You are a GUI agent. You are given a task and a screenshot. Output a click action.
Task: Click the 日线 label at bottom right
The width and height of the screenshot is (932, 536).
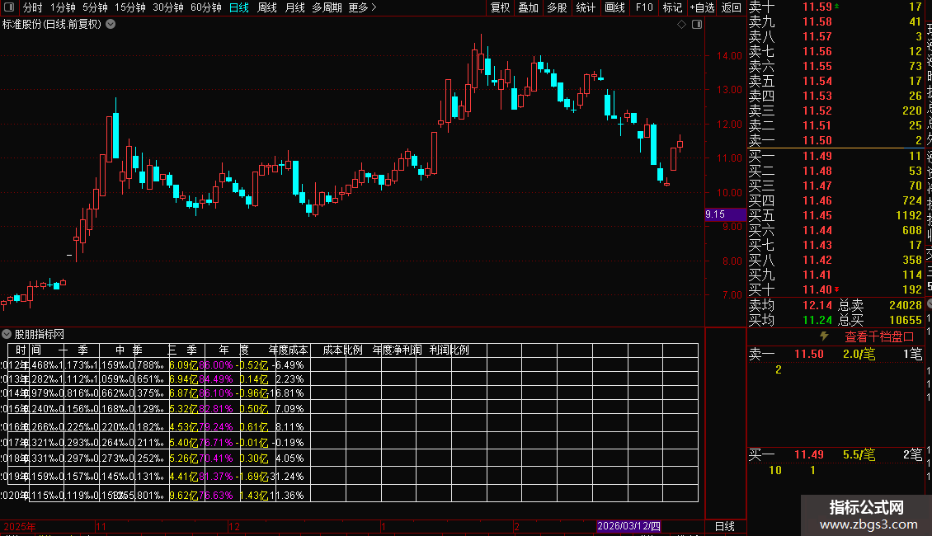(x=724, y=526)
